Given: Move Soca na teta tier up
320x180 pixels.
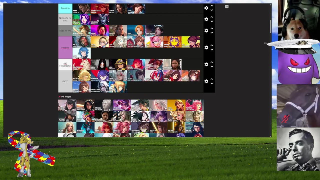Looking at the screenshot, I should pyautogui.click(x=212, y=28).
